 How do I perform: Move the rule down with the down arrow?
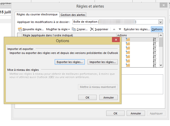point(120,29)
